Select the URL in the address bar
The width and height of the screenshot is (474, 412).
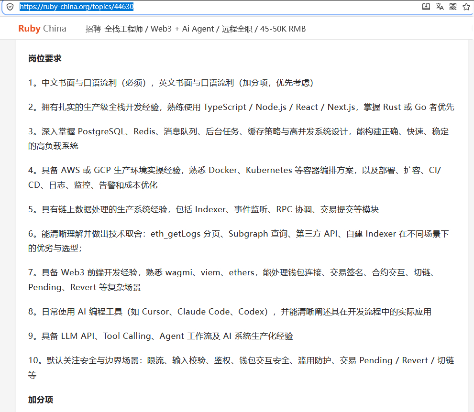[x=77, y=7]
